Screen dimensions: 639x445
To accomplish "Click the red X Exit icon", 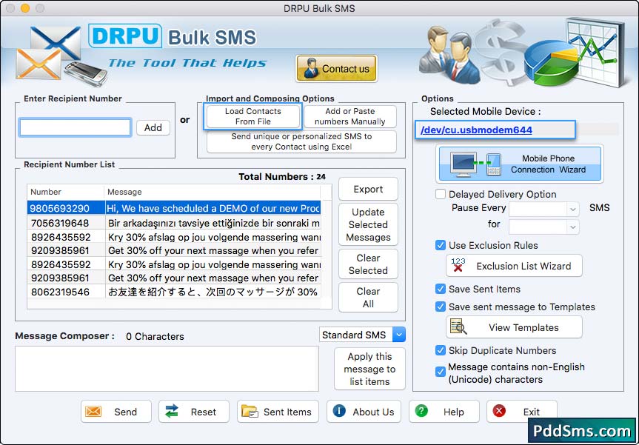I will pos(499,411).
